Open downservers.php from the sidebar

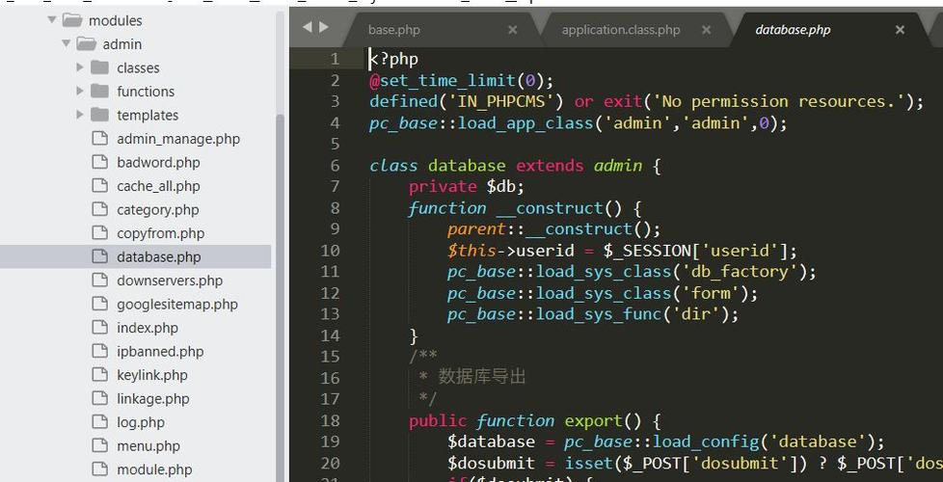pyautogui.click(x=170, y=281)
